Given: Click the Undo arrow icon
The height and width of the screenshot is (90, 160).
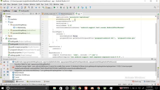Looking at the screenshot, I should pyautogui.click(x=11, y=7).
